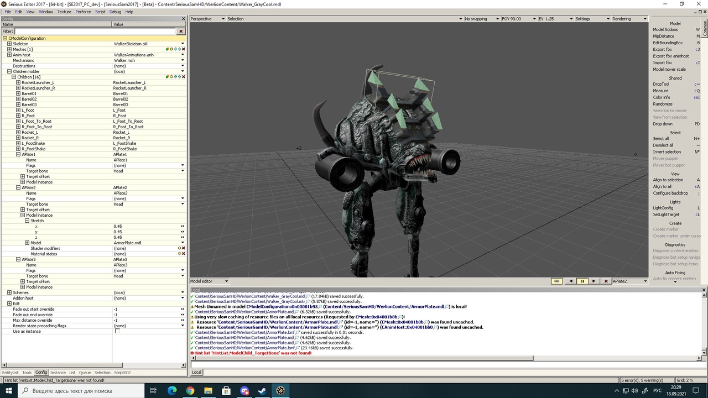
Task: Toggle the 'Use as instance' checkbox
Action: pos(117,331)
